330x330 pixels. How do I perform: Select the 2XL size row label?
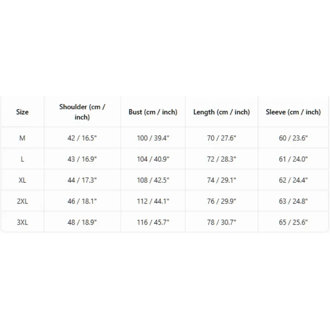(x=22, y=201)
